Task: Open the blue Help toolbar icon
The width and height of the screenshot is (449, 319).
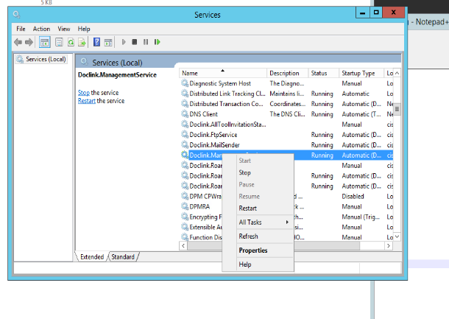Action: coord(96,42)
